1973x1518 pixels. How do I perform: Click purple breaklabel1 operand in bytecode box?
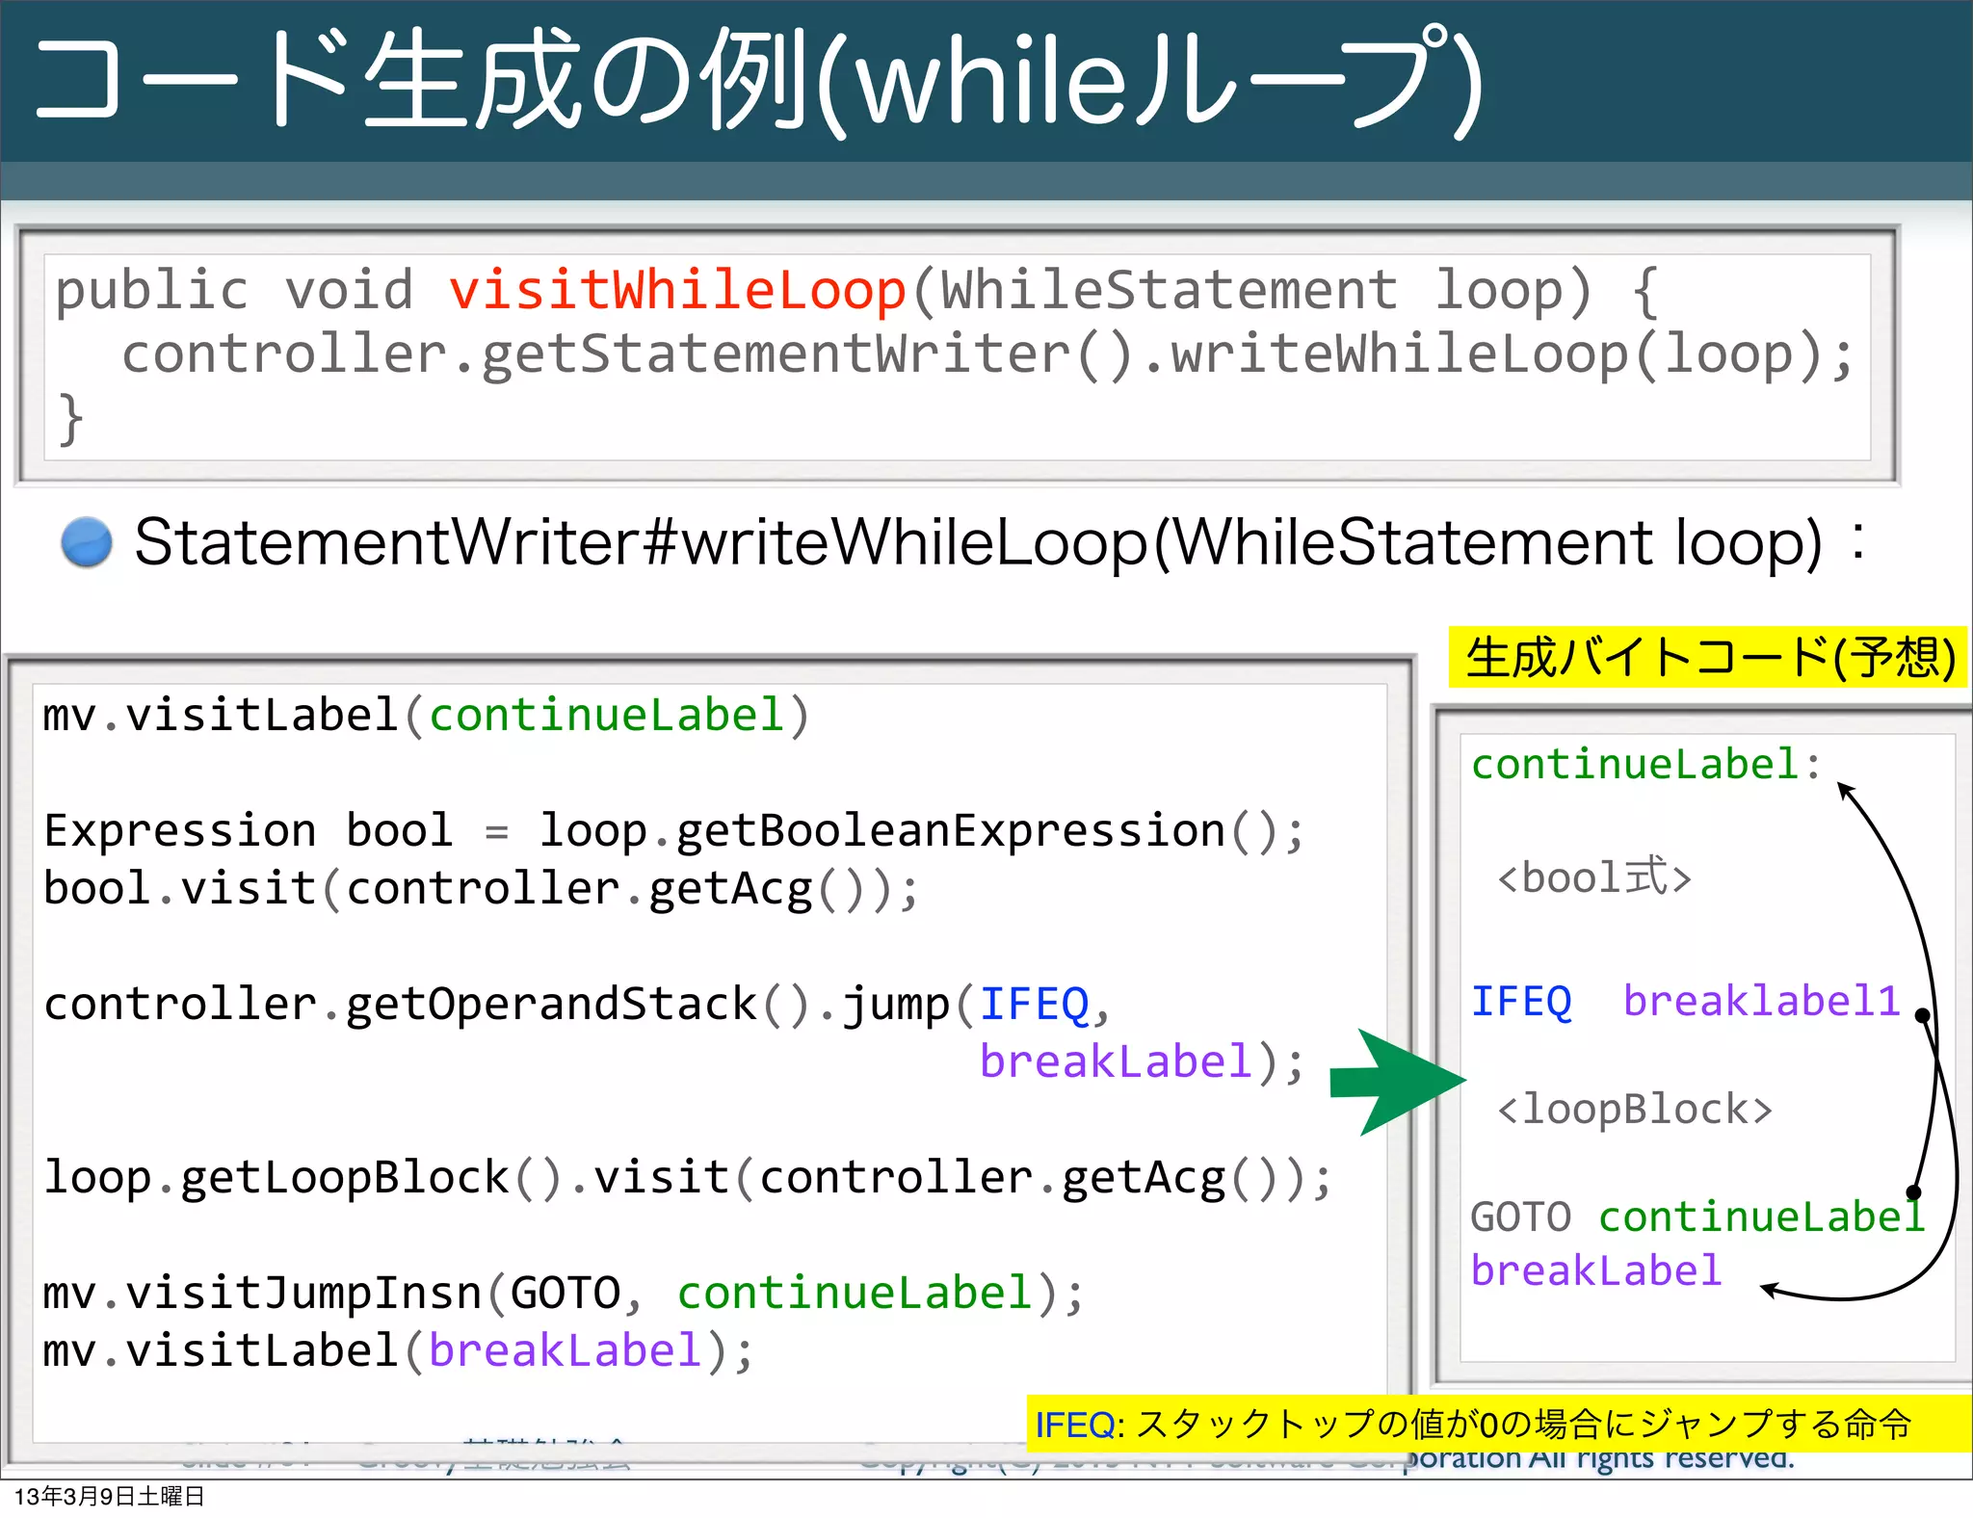[1761, 1001]
